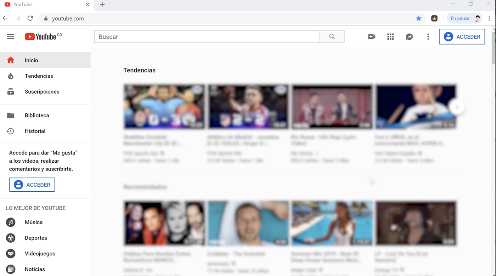Click the Noticias newspaper icon
This screenshot has height=276, width=496.
pos(11,269)
